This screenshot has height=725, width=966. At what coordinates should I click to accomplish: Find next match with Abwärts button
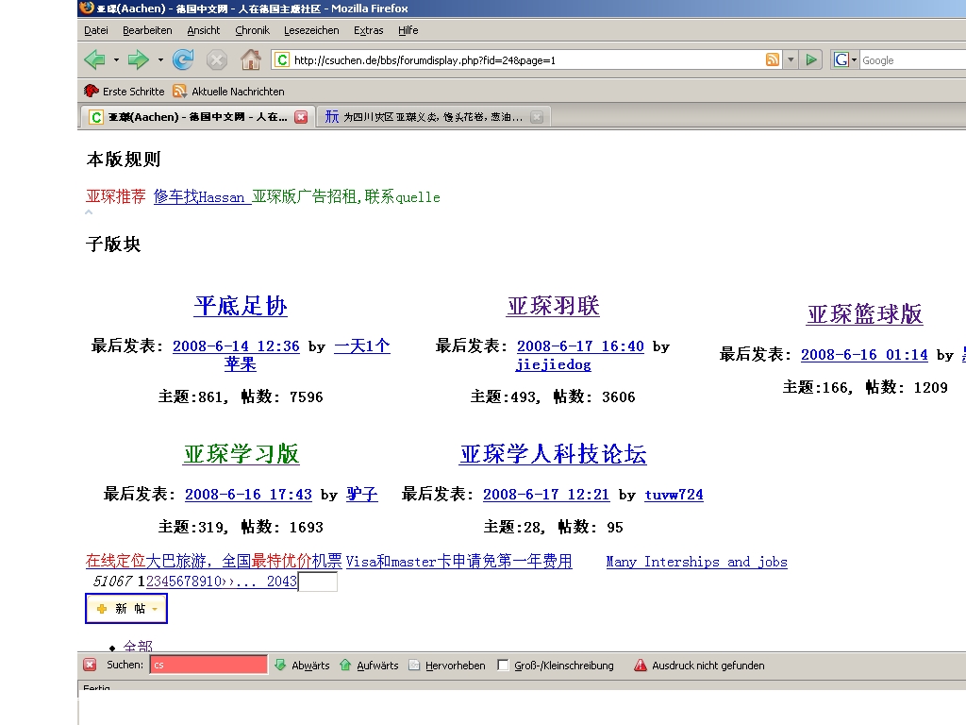click(302, 666)
